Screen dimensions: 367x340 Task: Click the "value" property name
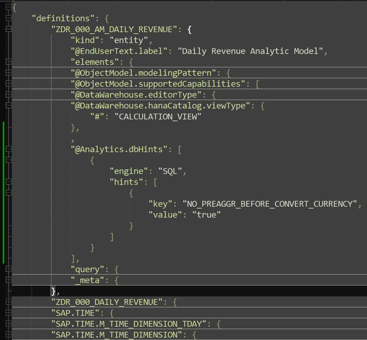coord(165,215)
